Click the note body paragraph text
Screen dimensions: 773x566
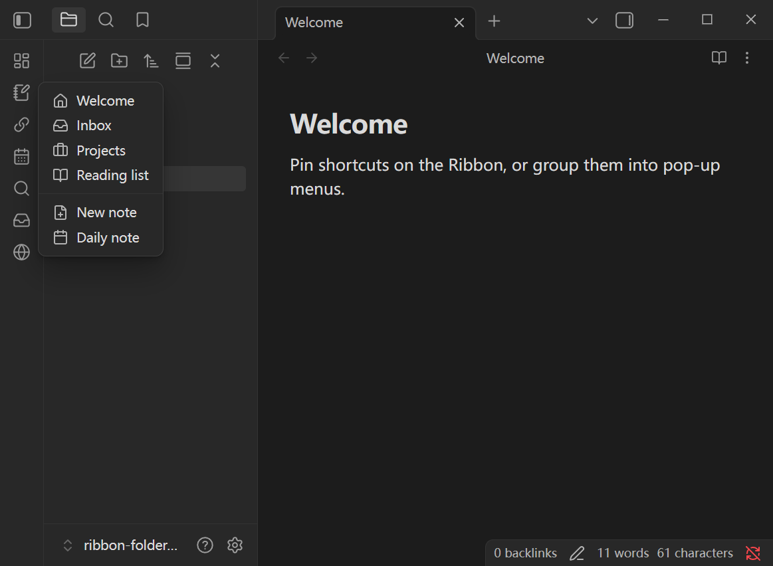(505, 177)
